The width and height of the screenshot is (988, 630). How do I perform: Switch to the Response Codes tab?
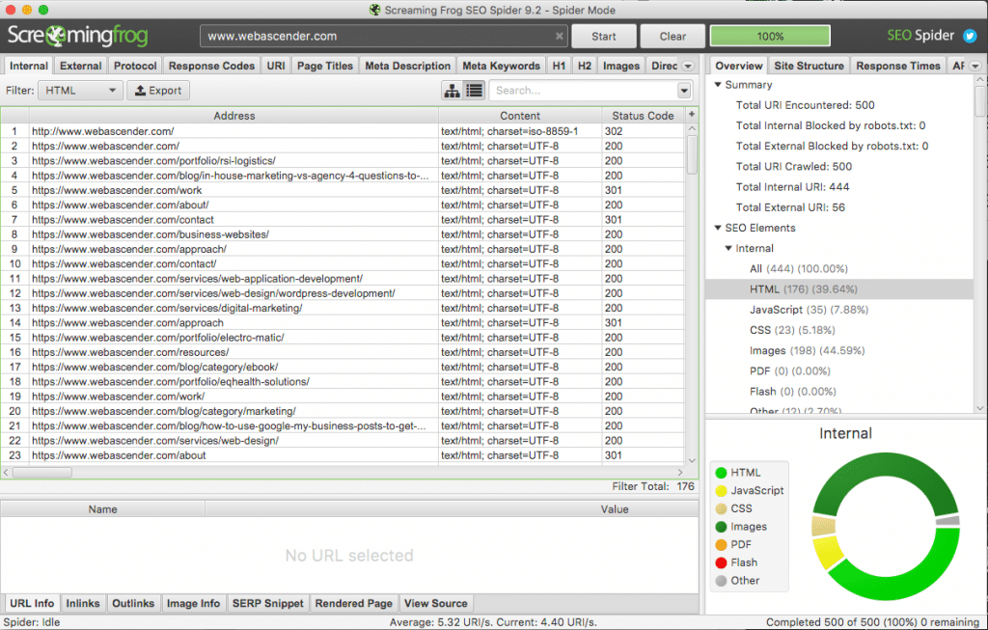click(x=211, y=65)
